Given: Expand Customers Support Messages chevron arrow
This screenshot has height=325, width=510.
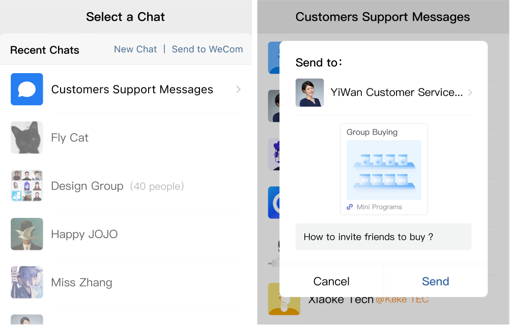Looking at the screenshot, I should 238,89.
